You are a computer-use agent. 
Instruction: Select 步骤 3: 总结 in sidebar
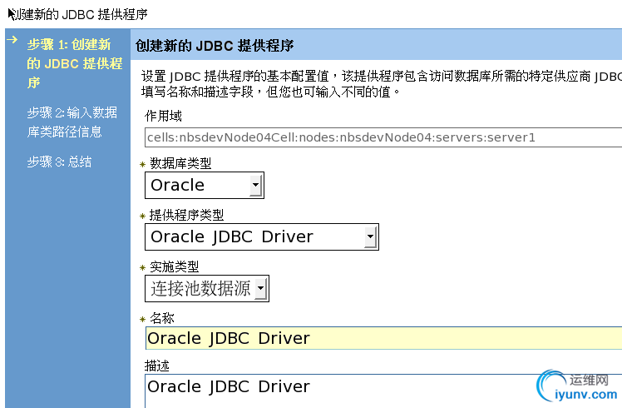(x=59, y=162)
